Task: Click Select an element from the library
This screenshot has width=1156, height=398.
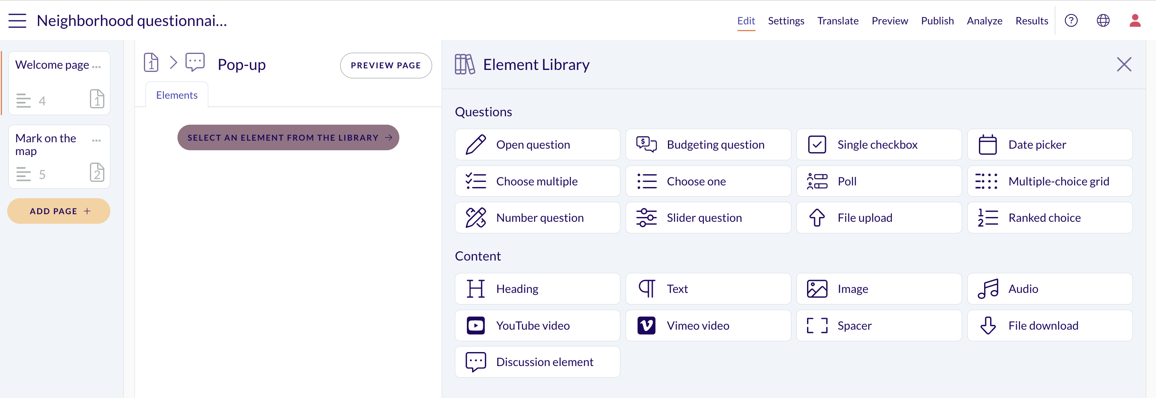Action: [x=288, y=137]
